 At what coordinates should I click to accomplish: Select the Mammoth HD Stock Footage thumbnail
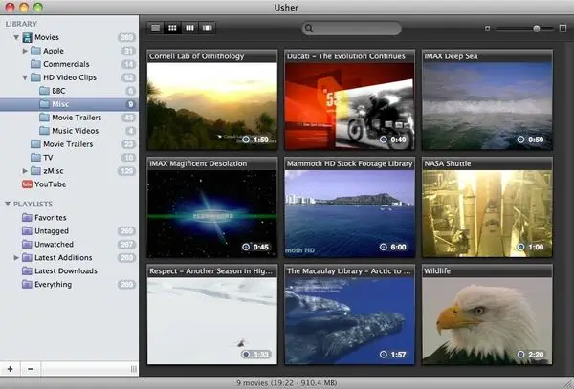coord(349,213)
